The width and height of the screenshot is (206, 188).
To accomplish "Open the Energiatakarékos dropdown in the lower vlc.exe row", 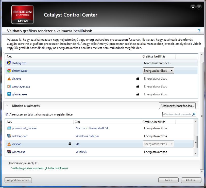I will [158, 144].
